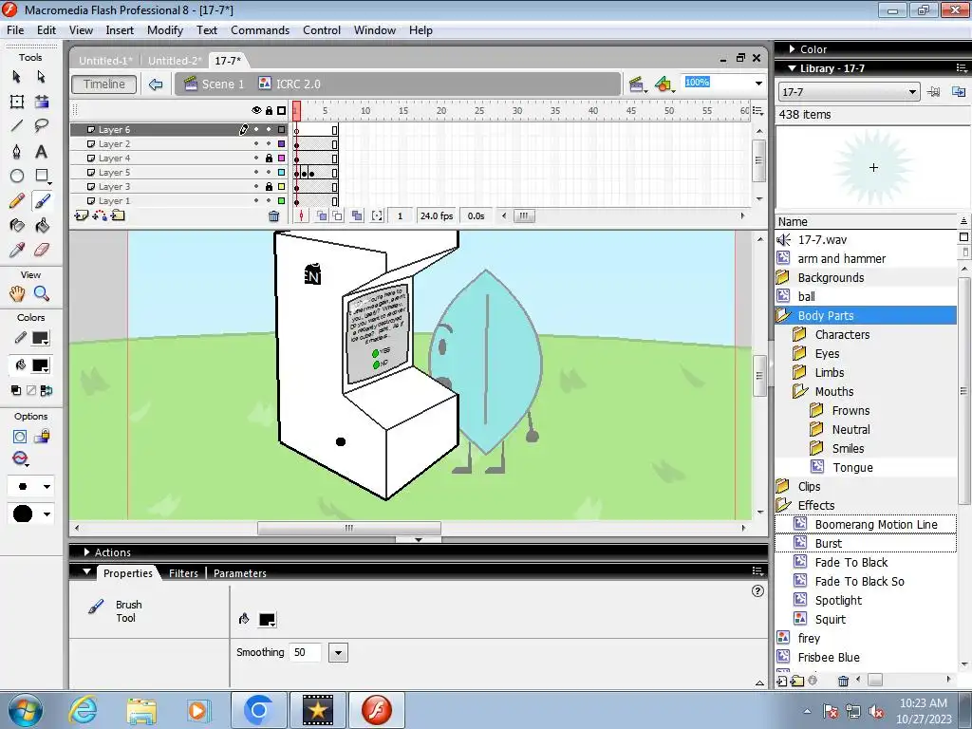This screenshot has width=972, height=729.
Task: Select the Text tool
Action: point(42,151)
